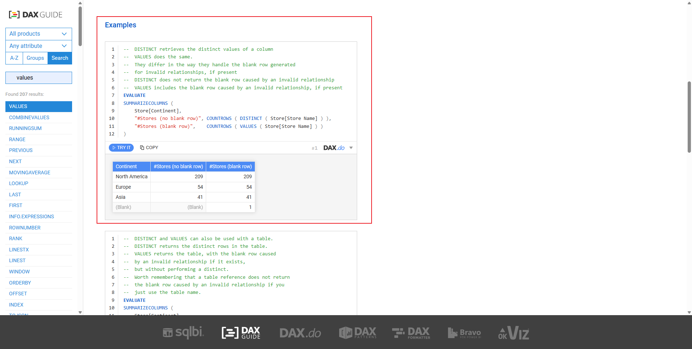Open the OK VIZ logo in footer
This screenshot has width=692, height=349.
(x=514, y=333)
